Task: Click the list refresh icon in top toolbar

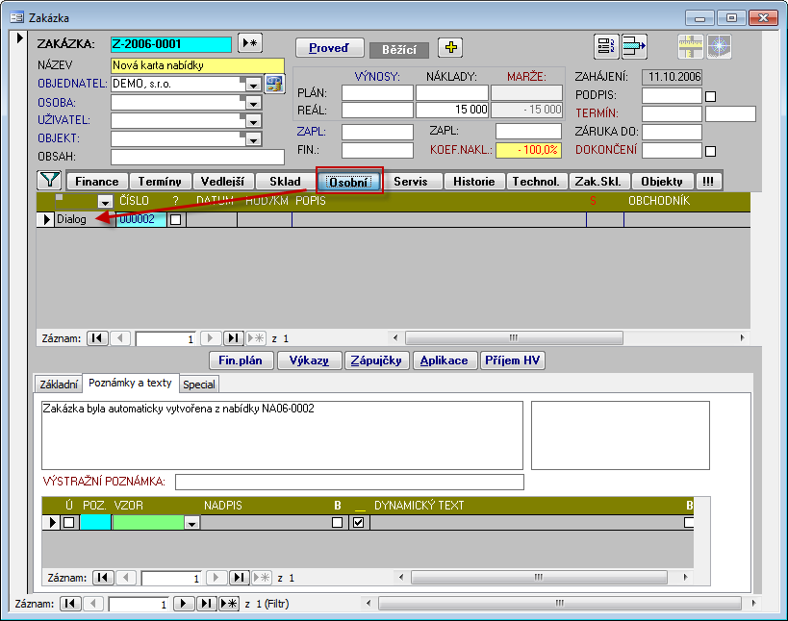Action: (606, 47)
